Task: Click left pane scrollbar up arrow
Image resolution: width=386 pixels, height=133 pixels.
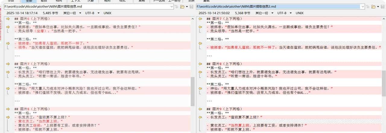Action: point(193,19)
